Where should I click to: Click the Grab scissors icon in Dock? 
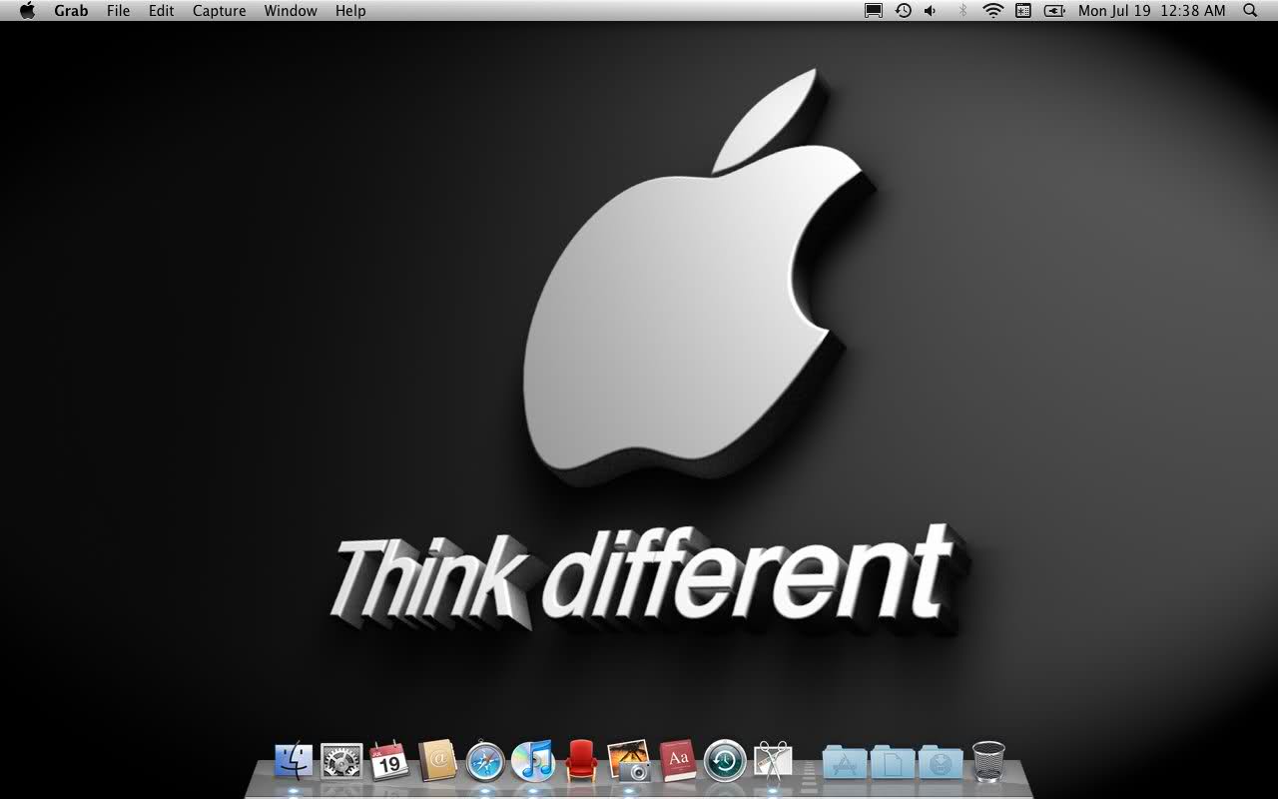(x=773, y=761)
